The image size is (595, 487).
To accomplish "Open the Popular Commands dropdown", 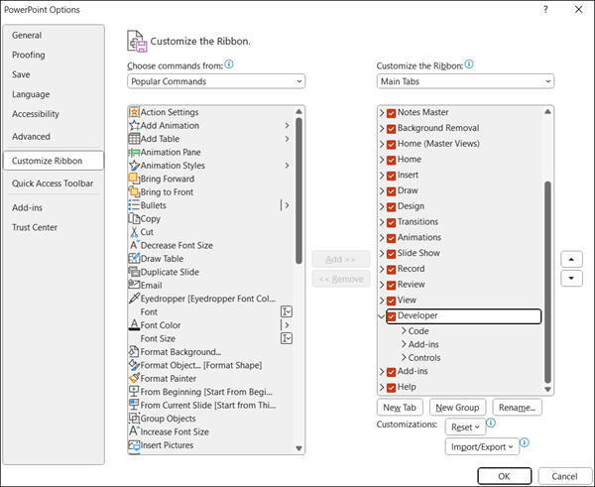I will [216, 81].
